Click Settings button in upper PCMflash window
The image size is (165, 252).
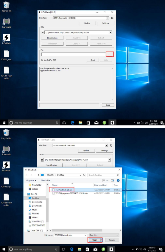(x=105, y=23)
